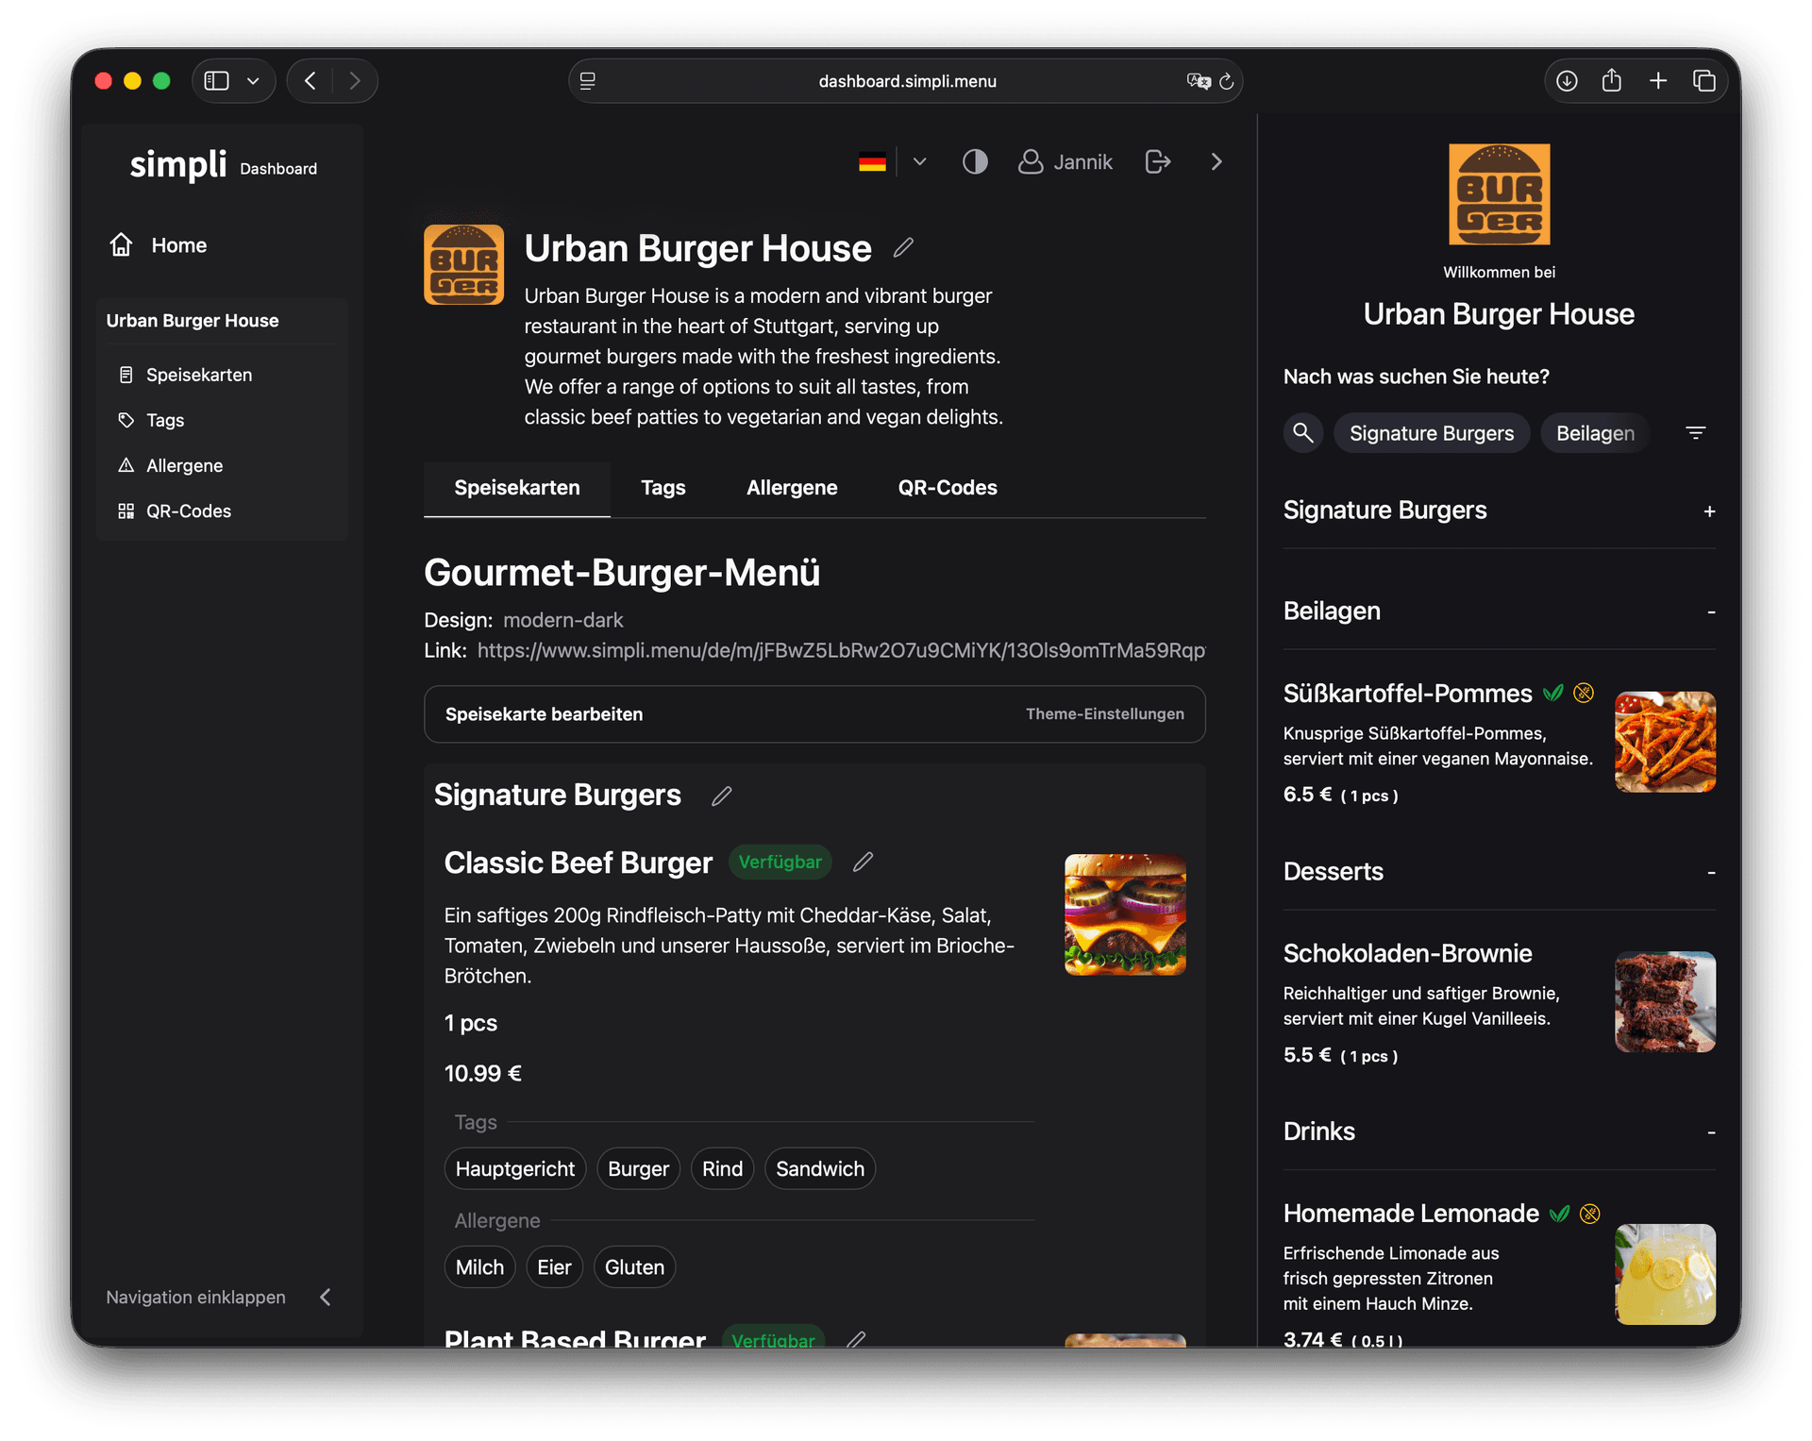
Task: Go back in Safari
Action: point(310,81)
